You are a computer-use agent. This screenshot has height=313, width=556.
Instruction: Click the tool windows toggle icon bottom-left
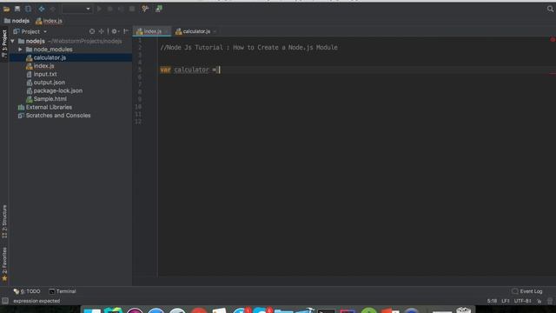(x=5, y=301)
